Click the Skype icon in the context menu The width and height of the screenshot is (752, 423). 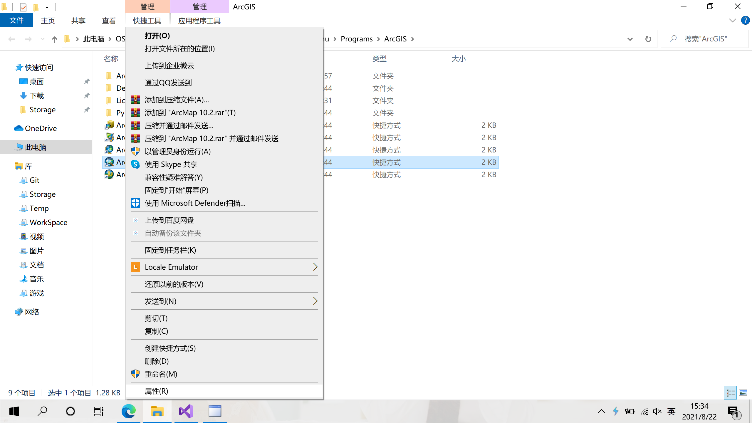pos(135,164)
